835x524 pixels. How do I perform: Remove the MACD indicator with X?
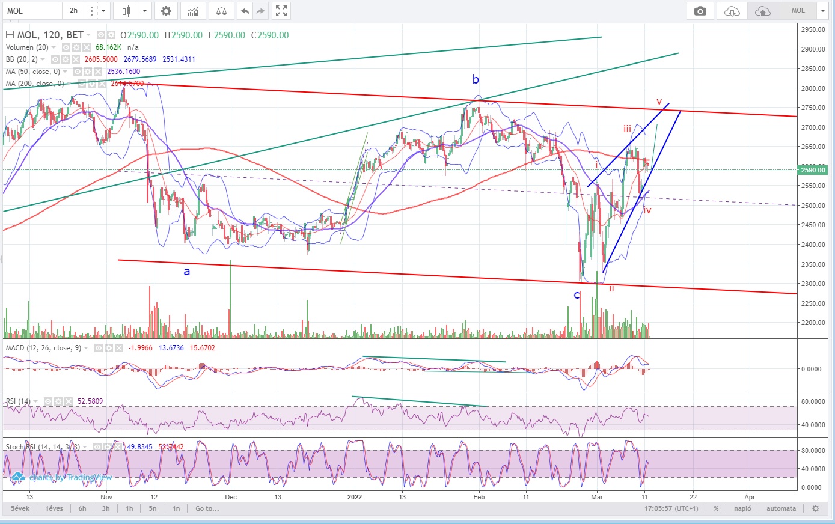[120, 348]
